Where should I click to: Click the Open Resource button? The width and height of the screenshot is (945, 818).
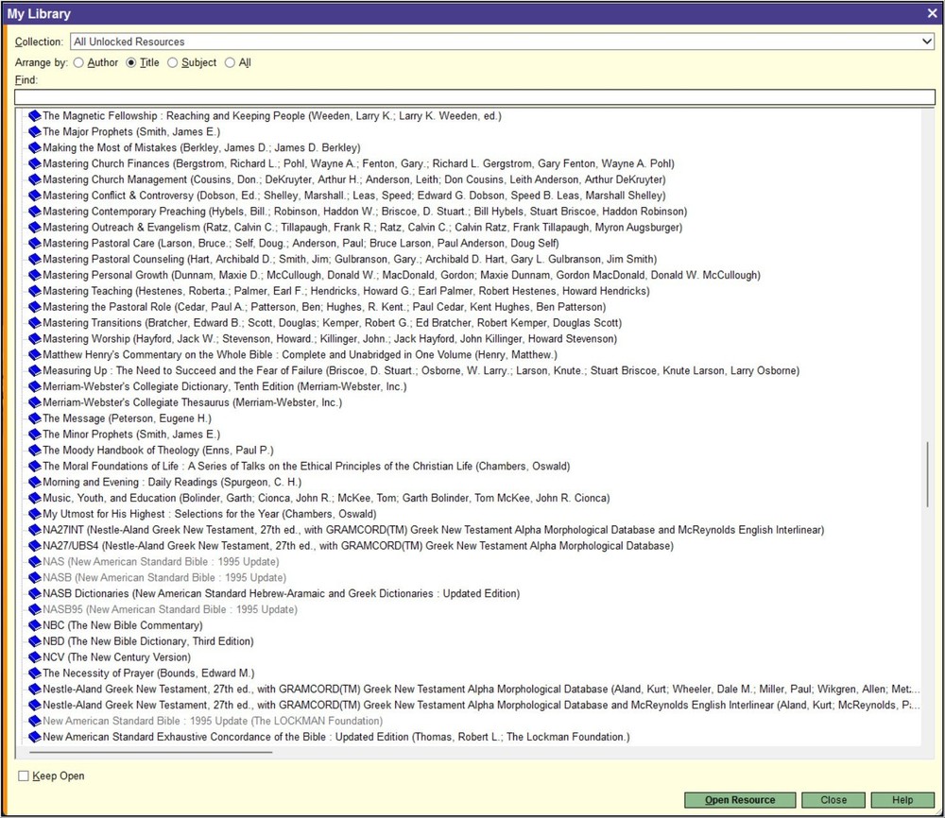[739, 799]
